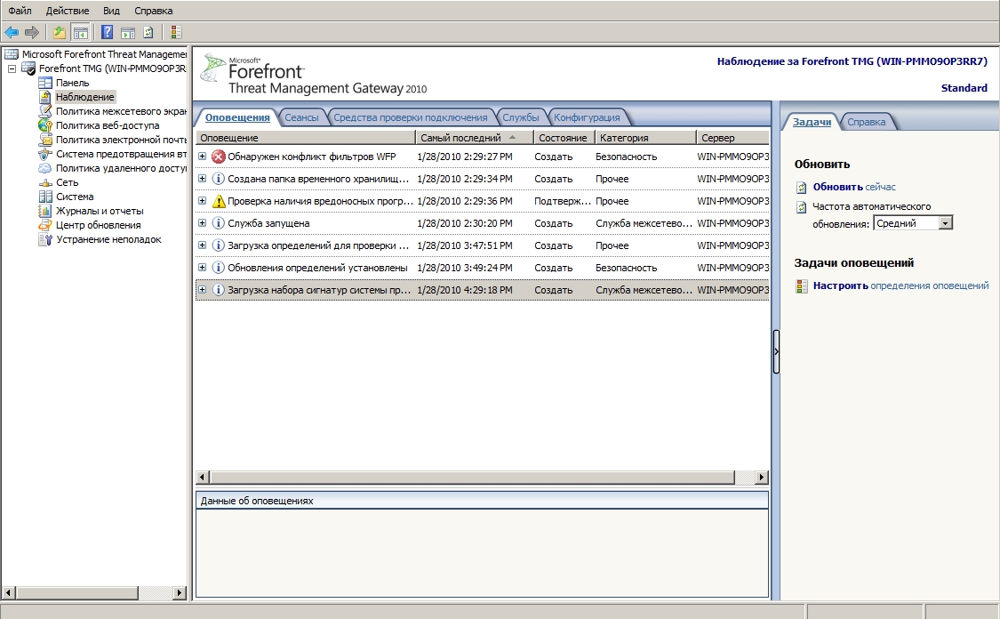Toggle the console tree pane icon
The width and height of the screenshot is (1000, 619).
80,32
